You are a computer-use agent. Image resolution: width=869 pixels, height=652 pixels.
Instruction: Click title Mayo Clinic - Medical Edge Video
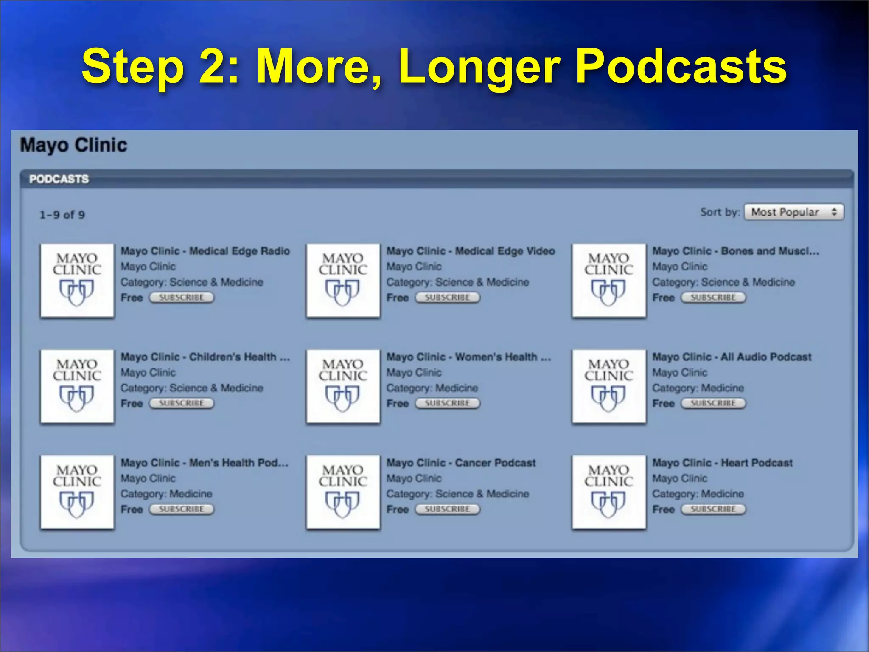tap(471, 251)
